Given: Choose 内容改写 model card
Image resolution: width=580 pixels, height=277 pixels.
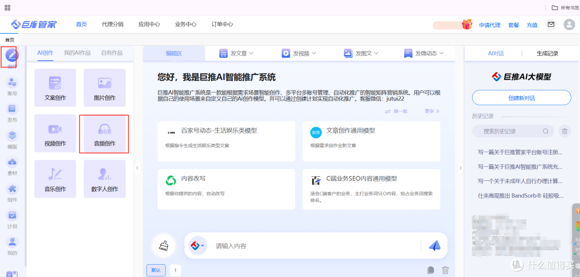Looking at the screenshot, I should [x=227, y=189].
